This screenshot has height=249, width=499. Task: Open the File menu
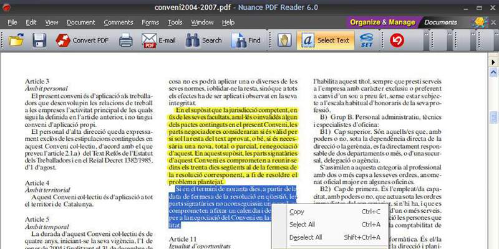[x=12, y=22]
